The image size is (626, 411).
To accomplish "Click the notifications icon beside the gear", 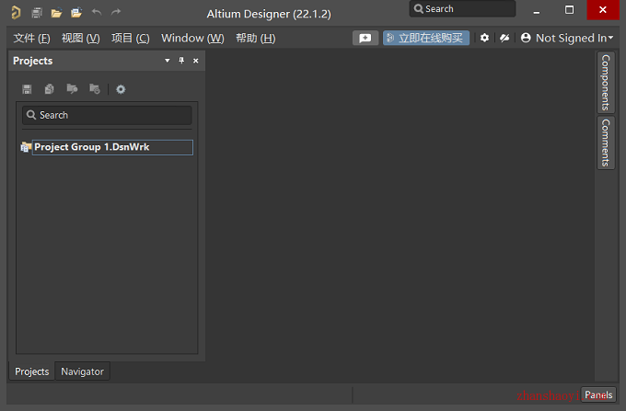I will tap(504, 38).
